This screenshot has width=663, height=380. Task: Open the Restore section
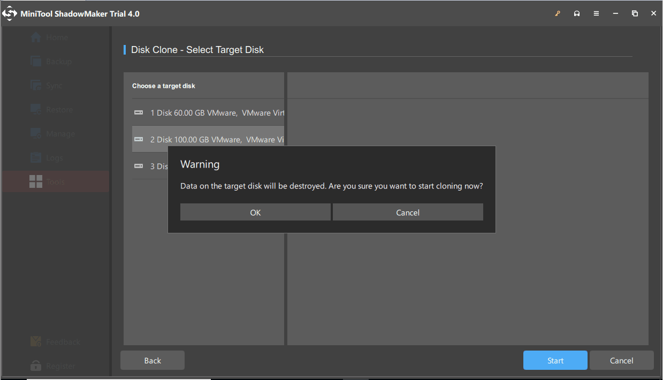pyautogui.click(x=36, y=109)
